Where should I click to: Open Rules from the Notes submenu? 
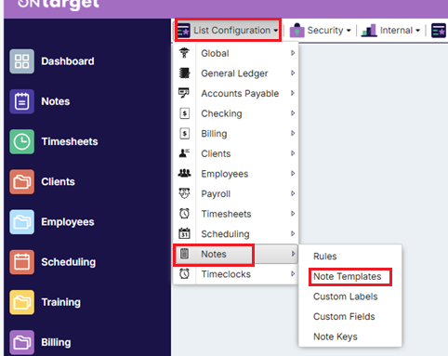coord(325,257)
